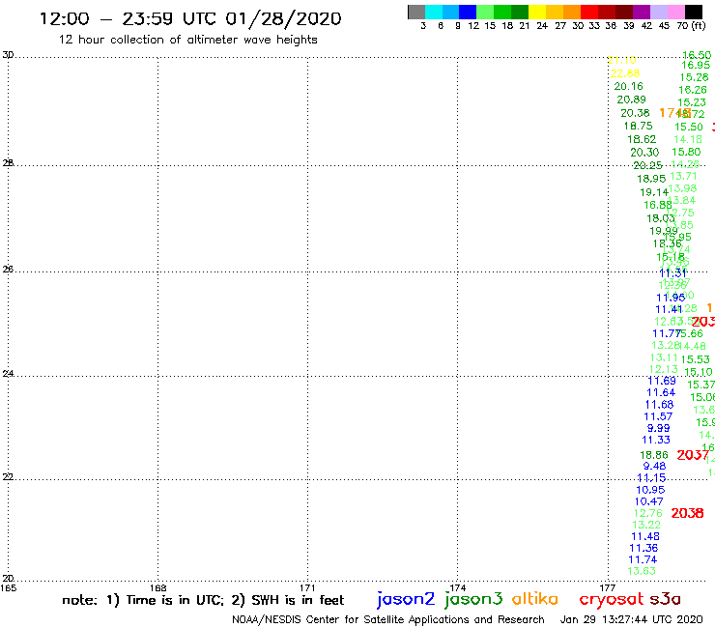The height and width of the screenshot is (628, 715).
Task: Pick the dark blue legend swatch
Action: (x=468, y=12)
